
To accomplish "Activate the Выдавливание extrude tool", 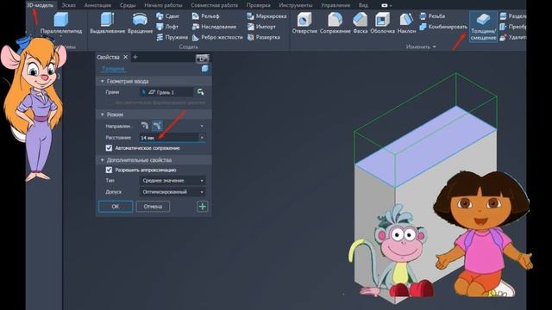I will point(107,23).
